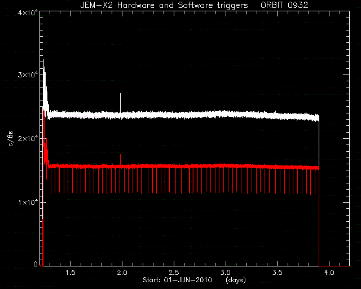Click the 2.0 x-axis tick label

(122, 273)
